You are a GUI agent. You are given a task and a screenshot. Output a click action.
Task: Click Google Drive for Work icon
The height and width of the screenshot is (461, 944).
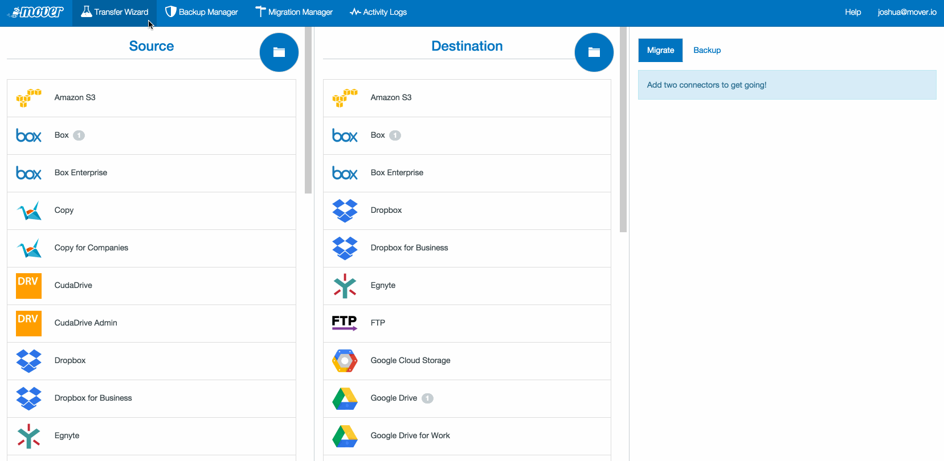tap(345, 436)
